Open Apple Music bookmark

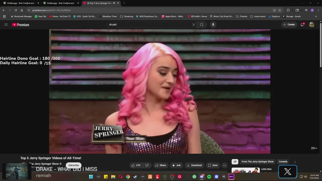click(173, 16)
